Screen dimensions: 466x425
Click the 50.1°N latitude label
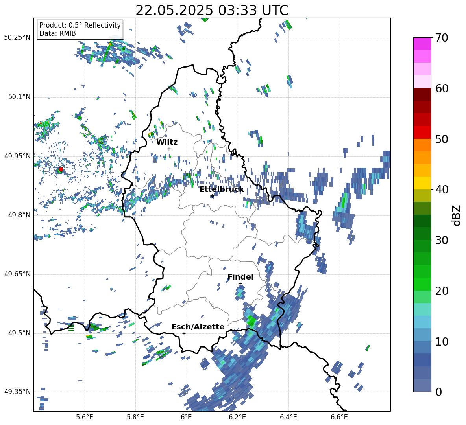[x=19, y=97]
